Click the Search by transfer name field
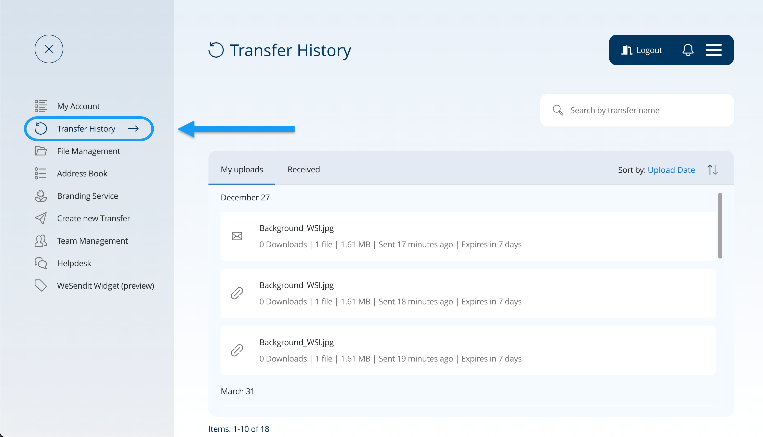763x437 pixels. (645, 110)
